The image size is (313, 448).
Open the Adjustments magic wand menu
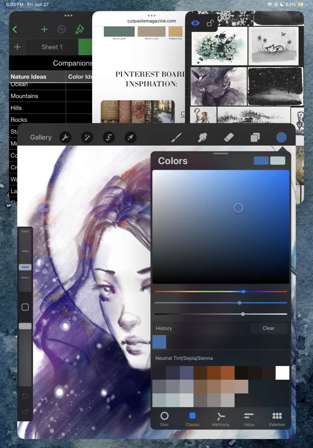(87, 137)
